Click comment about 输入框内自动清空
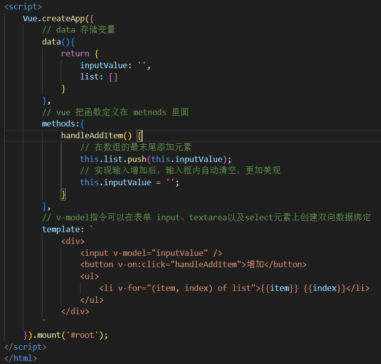 [x=180, y=170]
